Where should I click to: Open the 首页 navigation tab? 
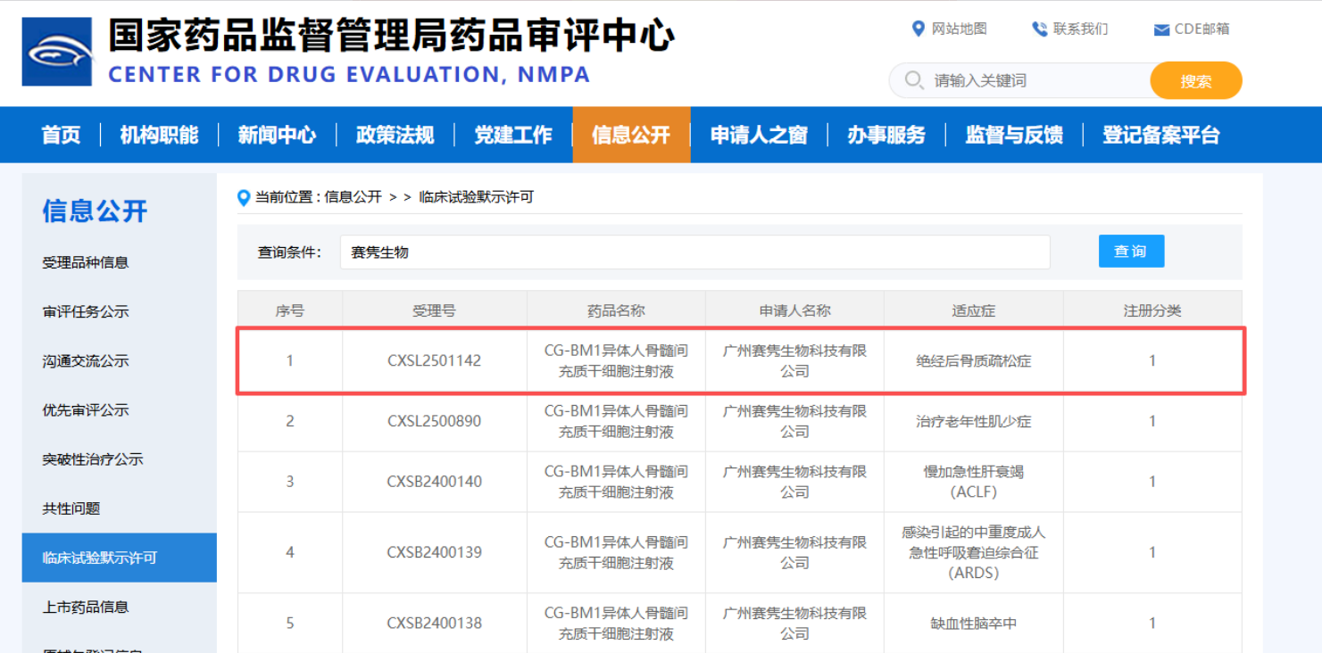click(61, 135)
